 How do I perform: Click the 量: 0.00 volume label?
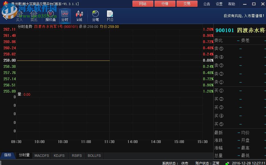pyautogui.click(x=24, y=94)
